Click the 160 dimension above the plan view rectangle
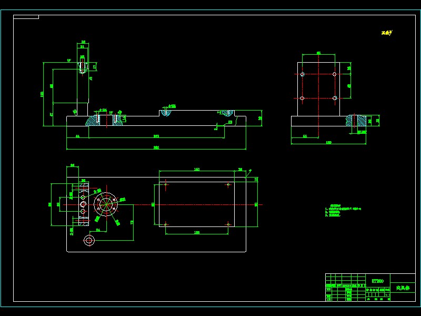The height and width of the screenshot is (316, 421). (x=197, y=169)
